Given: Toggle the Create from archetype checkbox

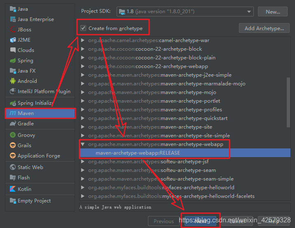Looking at the screenshot, I should [83, 28].
